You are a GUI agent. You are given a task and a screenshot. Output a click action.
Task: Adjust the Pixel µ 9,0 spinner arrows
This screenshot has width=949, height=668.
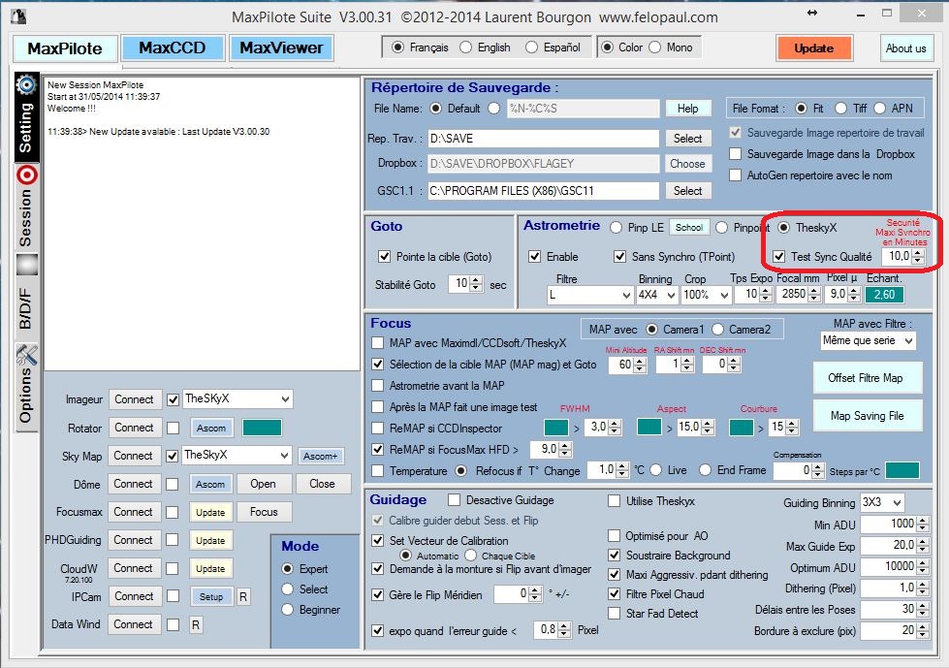[x=854, y=295]
